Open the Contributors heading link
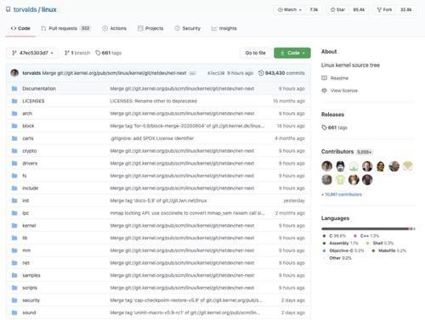 337,152
